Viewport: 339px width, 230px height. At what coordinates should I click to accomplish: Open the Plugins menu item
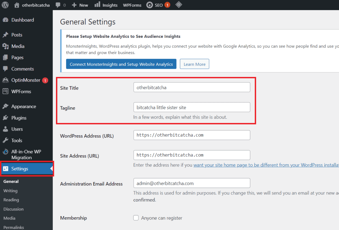(19, 118)
